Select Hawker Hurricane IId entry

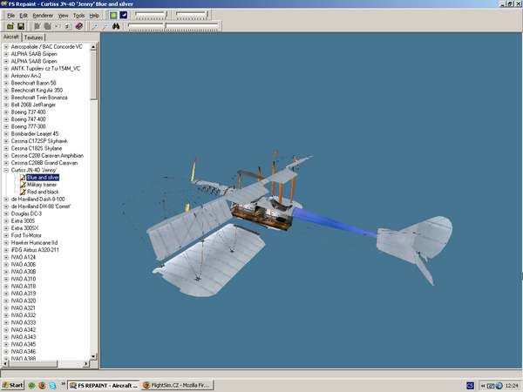[34, 243]
